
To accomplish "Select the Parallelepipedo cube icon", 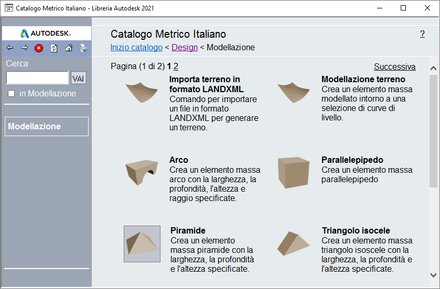I will 294,172.
